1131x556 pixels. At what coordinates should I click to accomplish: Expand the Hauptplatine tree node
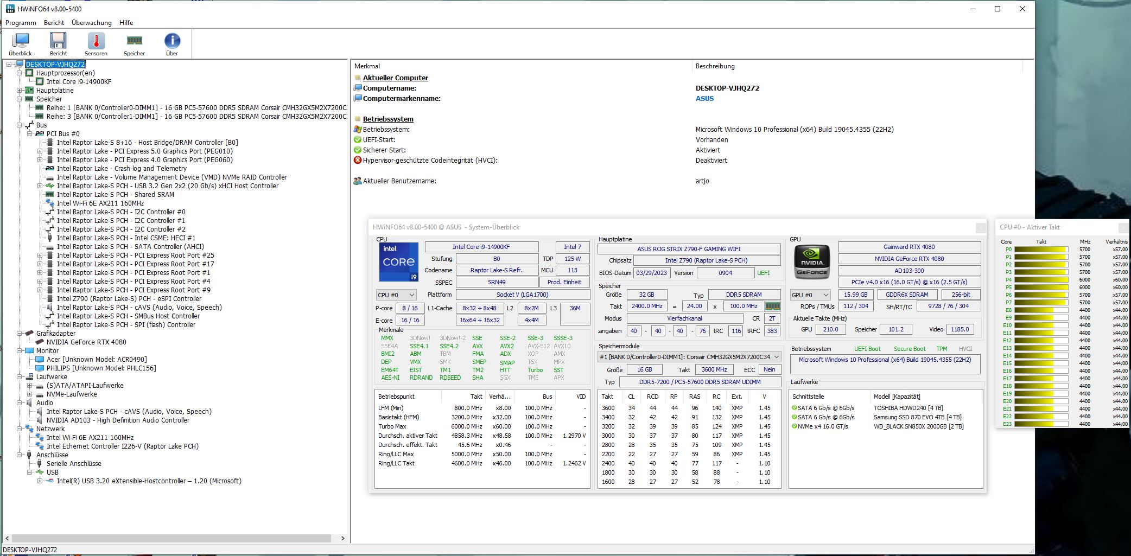[20, 91]
